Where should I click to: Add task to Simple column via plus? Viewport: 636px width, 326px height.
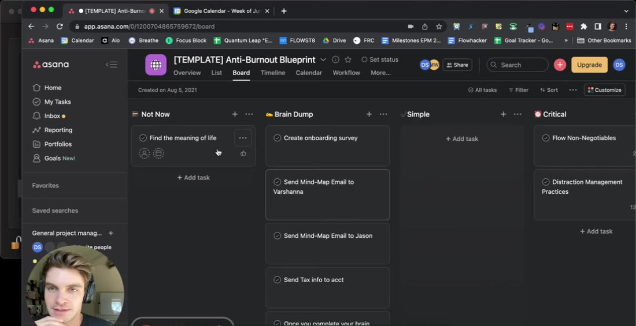[x=504, y=114]
